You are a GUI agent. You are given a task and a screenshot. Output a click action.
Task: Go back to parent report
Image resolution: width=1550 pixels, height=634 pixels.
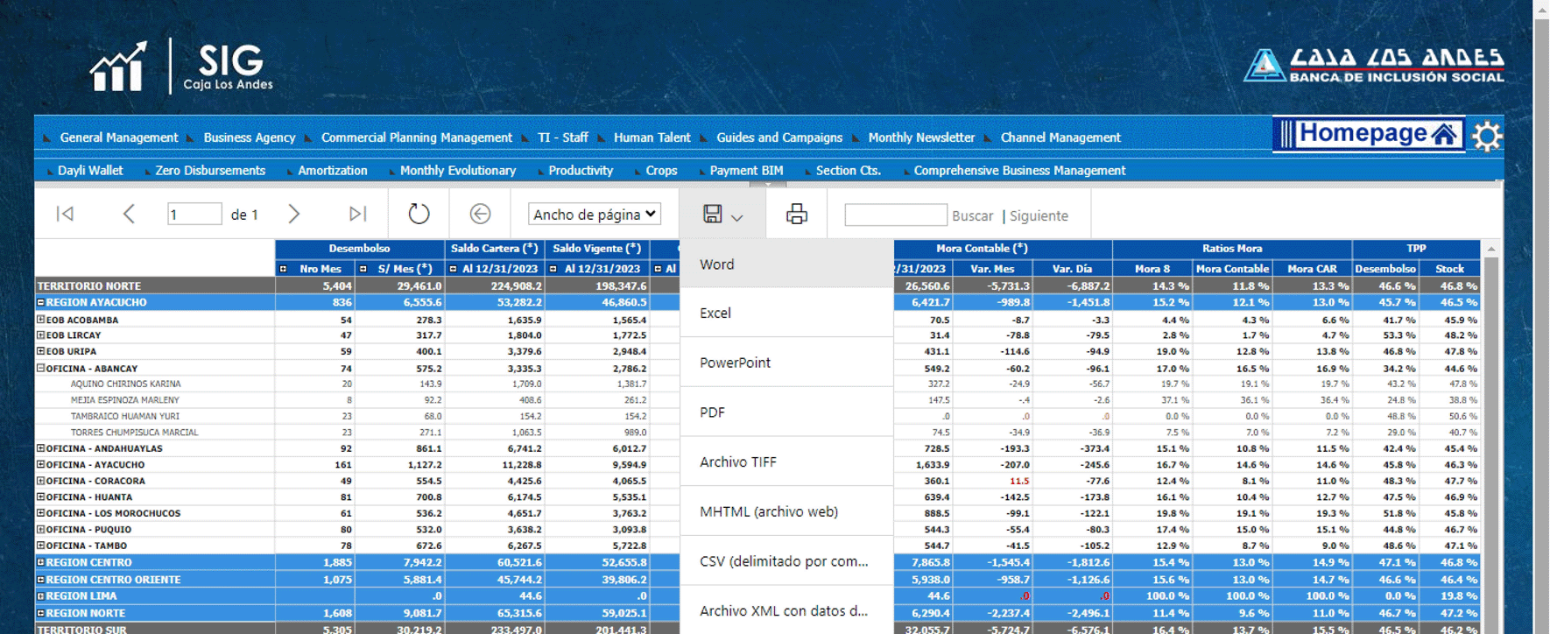480,214
